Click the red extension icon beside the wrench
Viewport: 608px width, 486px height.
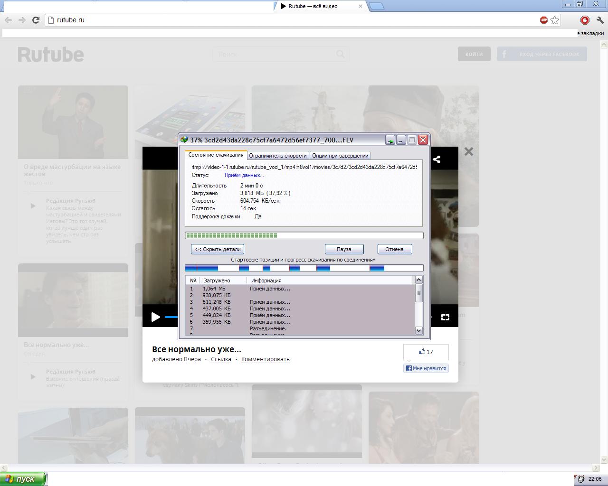585,20
